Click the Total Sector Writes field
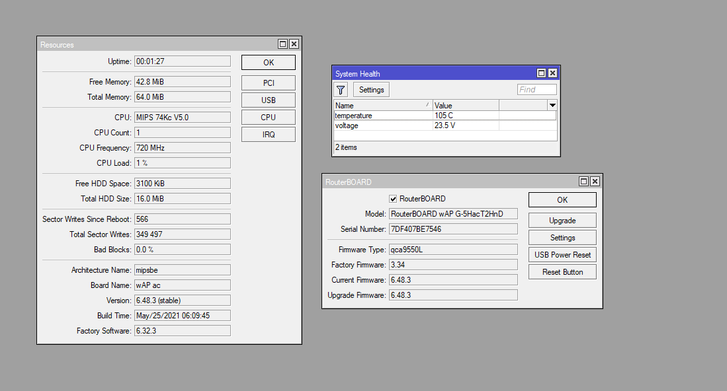 182,234
